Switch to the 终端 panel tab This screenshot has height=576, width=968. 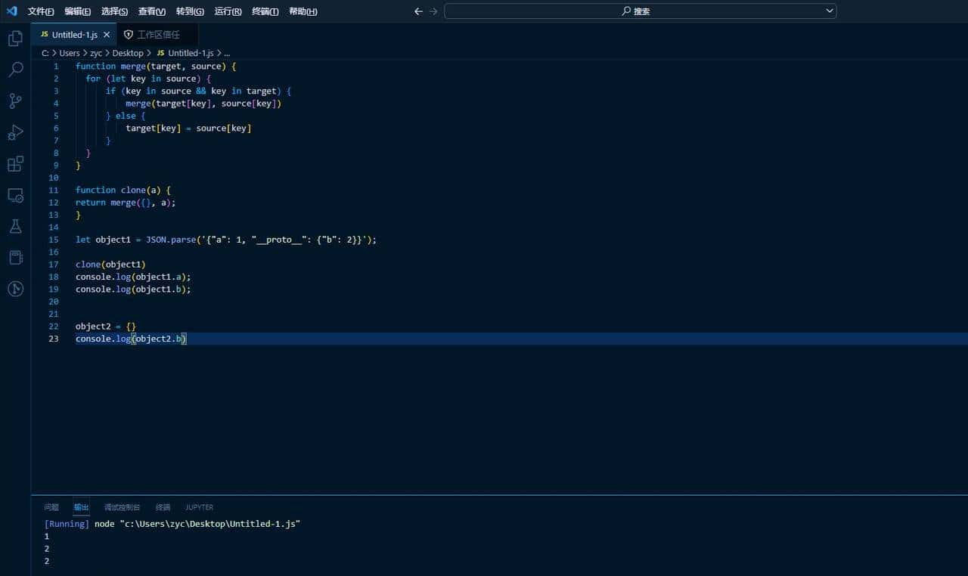162,507
